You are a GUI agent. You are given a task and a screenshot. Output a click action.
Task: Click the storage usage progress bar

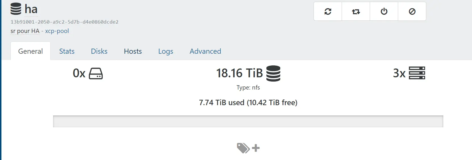point(248,121)
